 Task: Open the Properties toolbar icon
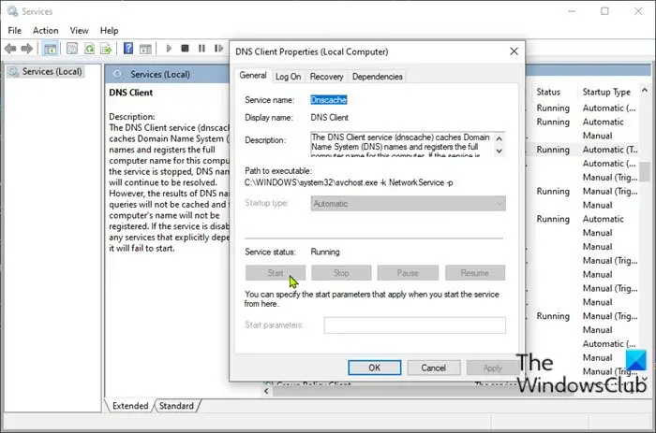click(72, 49)
